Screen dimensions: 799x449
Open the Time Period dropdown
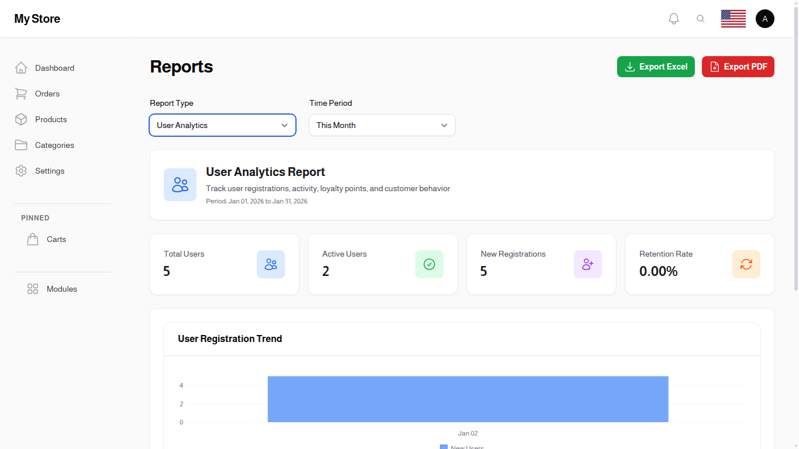(x=382, y=125)
